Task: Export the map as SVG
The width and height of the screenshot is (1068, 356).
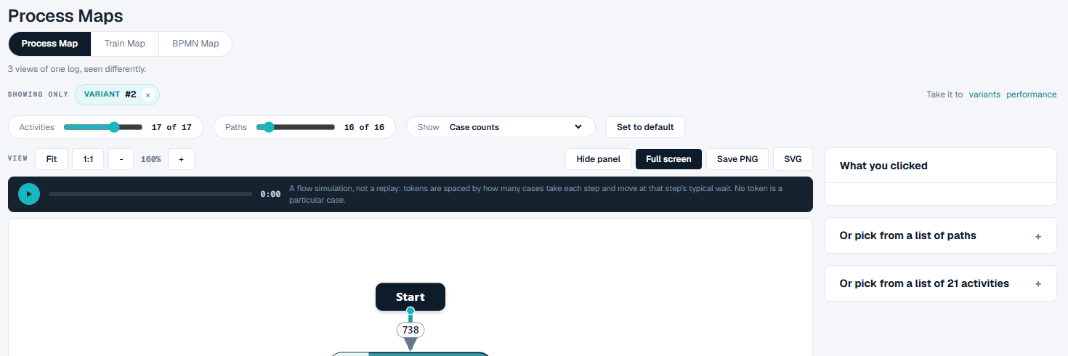Action: point(793,159)
